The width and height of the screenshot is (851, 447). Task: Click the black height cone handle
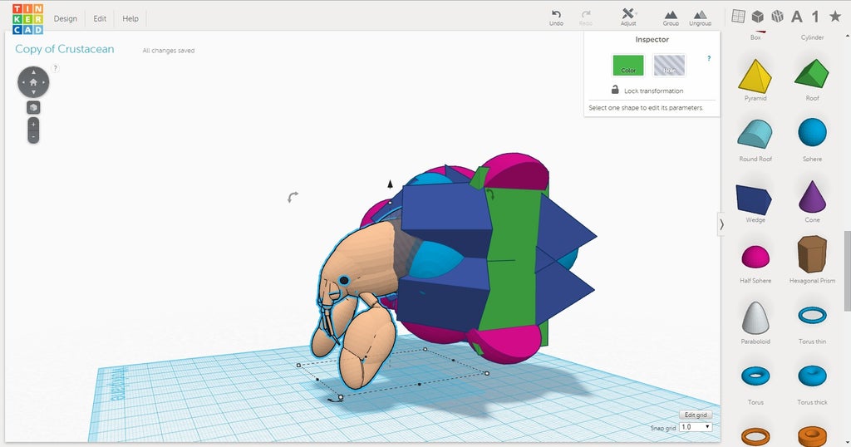tap(390, 184)
